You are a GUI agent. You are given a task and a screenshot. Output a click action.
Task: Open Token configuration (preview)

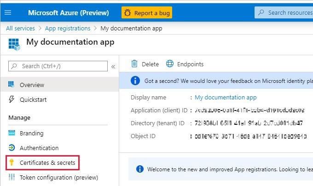pos(59,177)
